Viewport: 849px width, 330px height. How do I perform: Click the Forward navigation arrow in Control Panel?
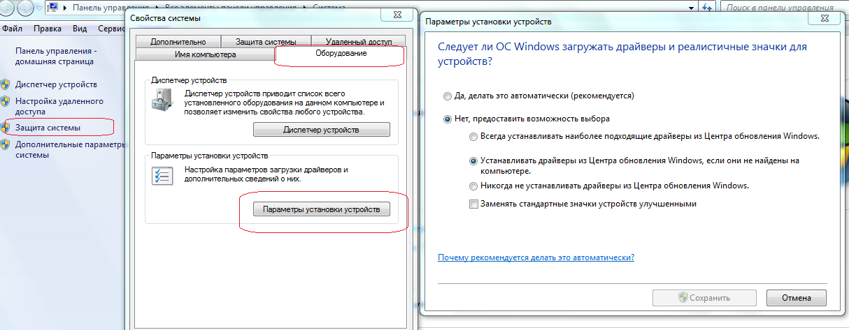pos(27,8)
